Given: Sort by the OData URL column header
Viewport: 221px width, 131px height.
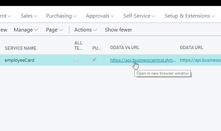Looking at the screenshot, I should click(x=191, y=48).
